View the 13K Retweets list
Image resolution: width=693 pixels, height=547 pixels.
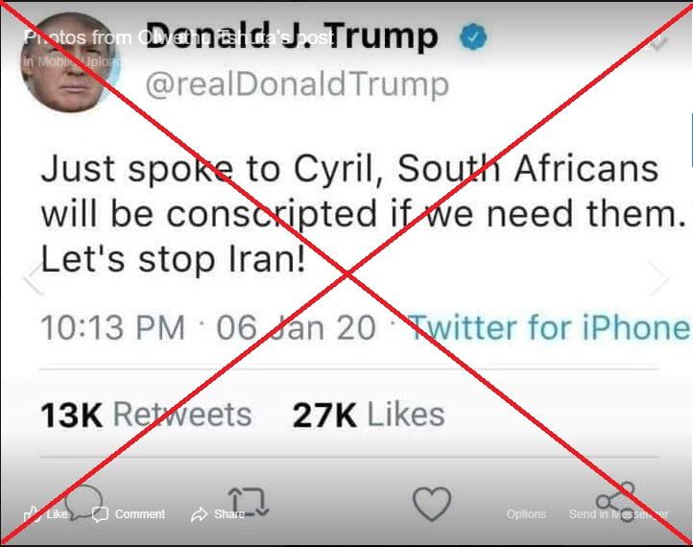pos(146,415)
